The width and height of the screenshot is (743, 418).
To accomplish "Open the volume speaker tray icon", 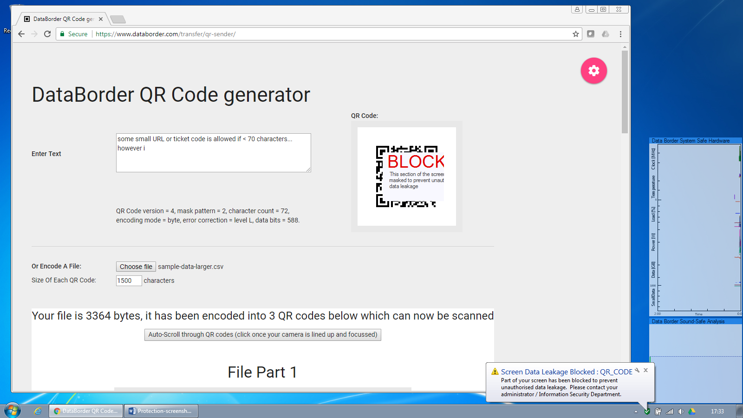I will coord(680,411).
